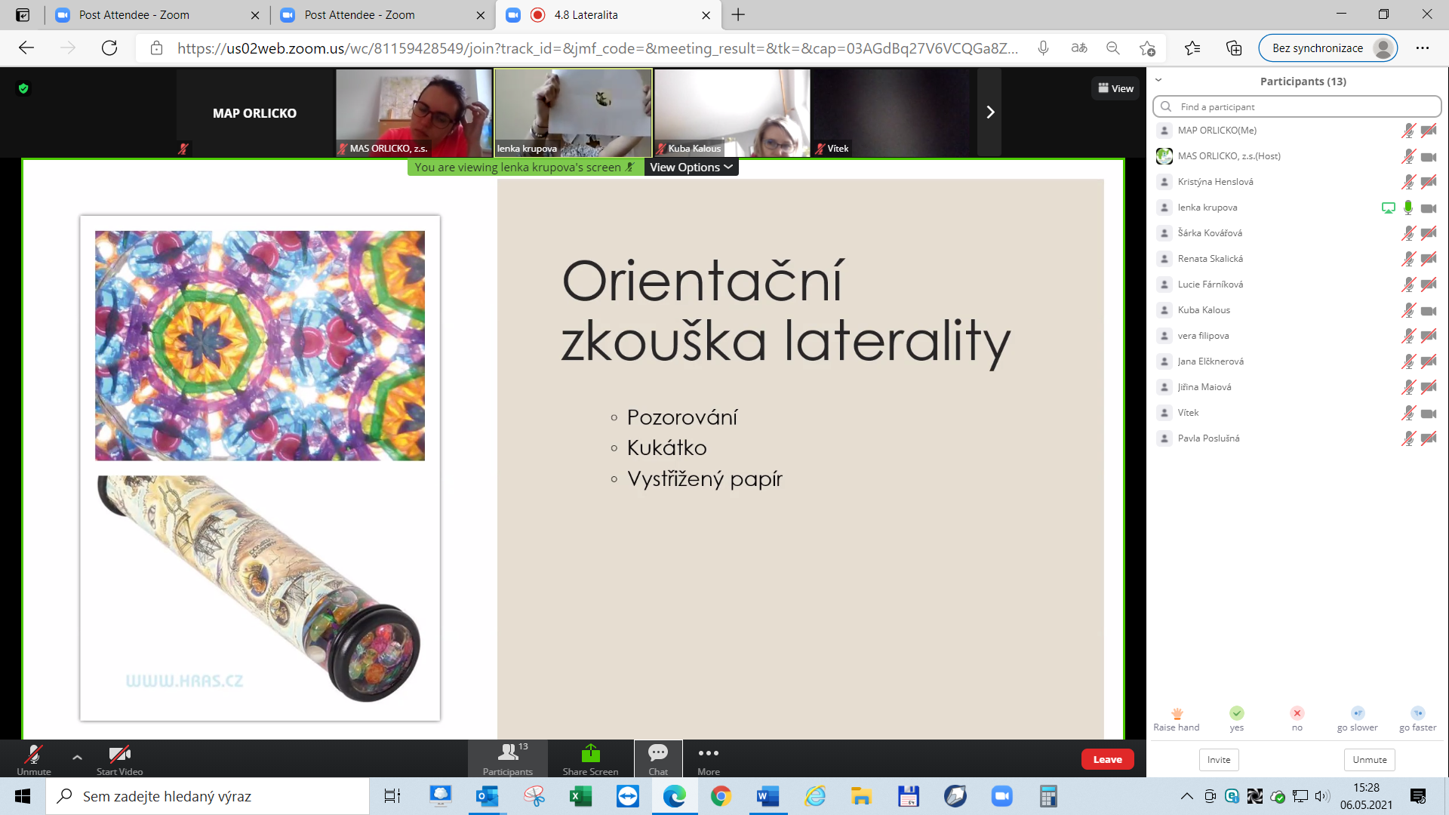
Task: Click the Raise hand icon
Action: [1176, 713]
